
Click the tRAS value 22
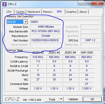point(54,75)
